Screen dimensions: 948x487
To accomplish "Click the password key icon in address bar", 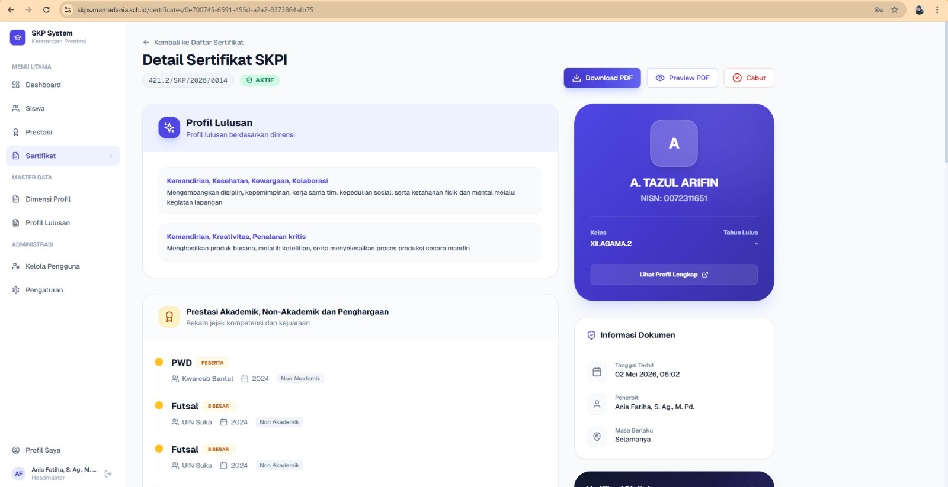I will pyautogui.click(x=879, y=9).
